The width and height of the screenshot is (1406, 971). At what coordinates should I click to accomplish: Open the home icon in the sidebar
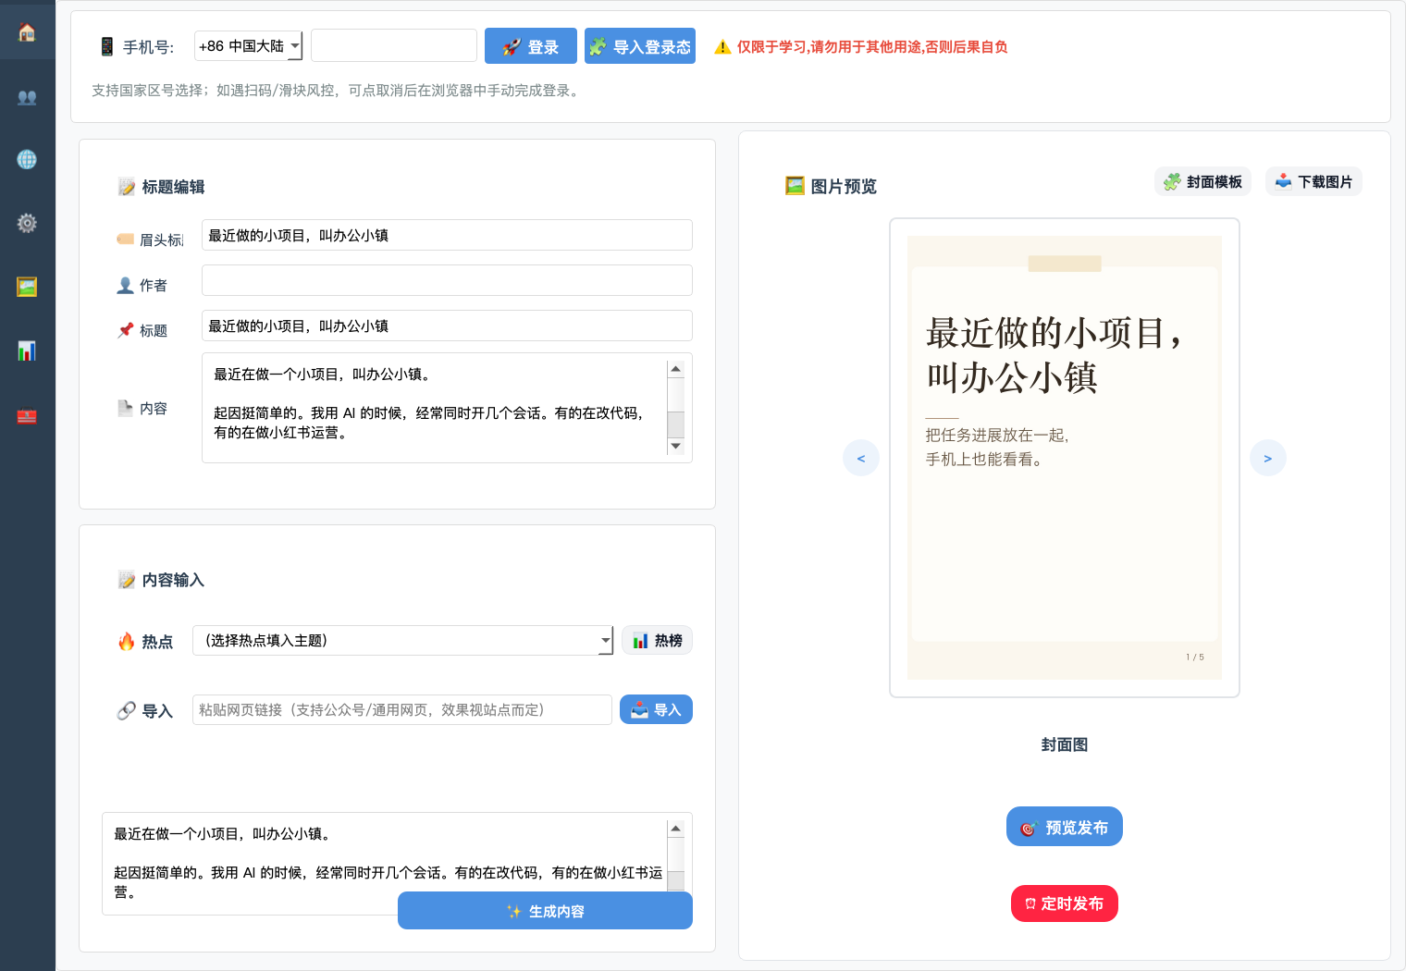(27, 32)
